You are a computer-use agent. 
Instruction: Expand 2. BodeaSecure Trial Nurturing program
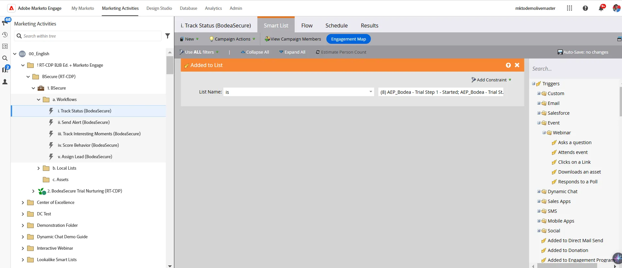coord(33,191)
